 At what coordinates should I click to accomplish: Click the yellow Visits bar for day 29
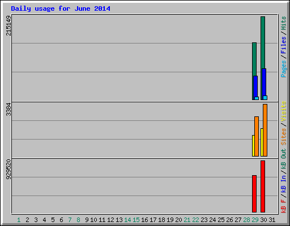pos(253,146)
